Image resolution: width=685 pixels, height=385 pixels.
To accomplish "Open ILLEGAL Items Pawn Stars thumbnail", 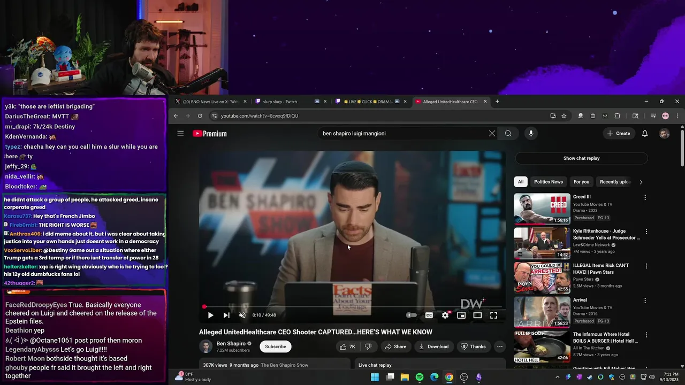I will [542, 278].
